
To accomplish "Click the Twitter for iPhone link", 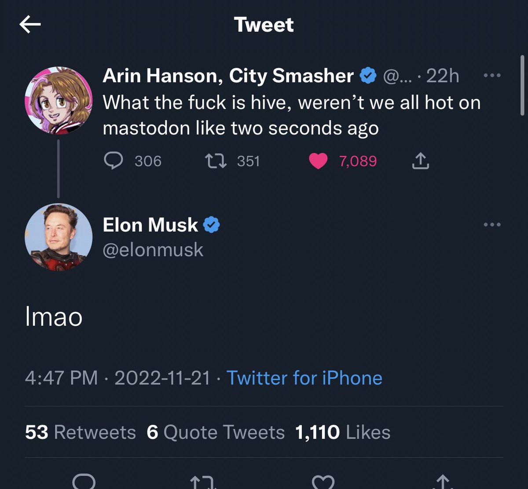I will [304, 378].
